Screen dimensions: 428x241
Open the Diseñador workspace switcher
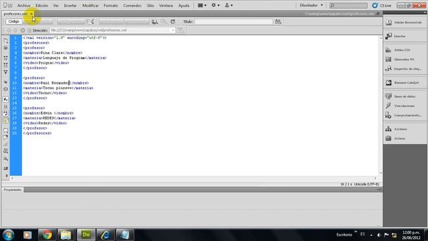coord(311,5)
